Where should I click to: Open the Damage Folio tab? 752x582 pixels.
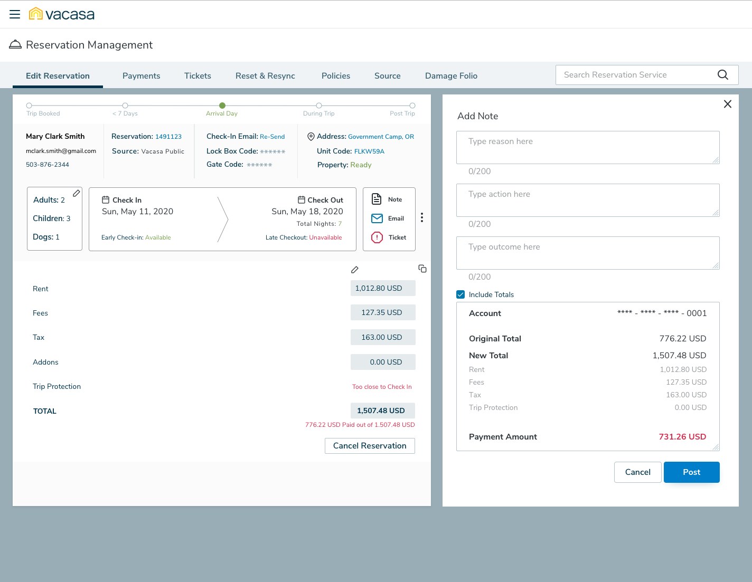click(452, 76)
